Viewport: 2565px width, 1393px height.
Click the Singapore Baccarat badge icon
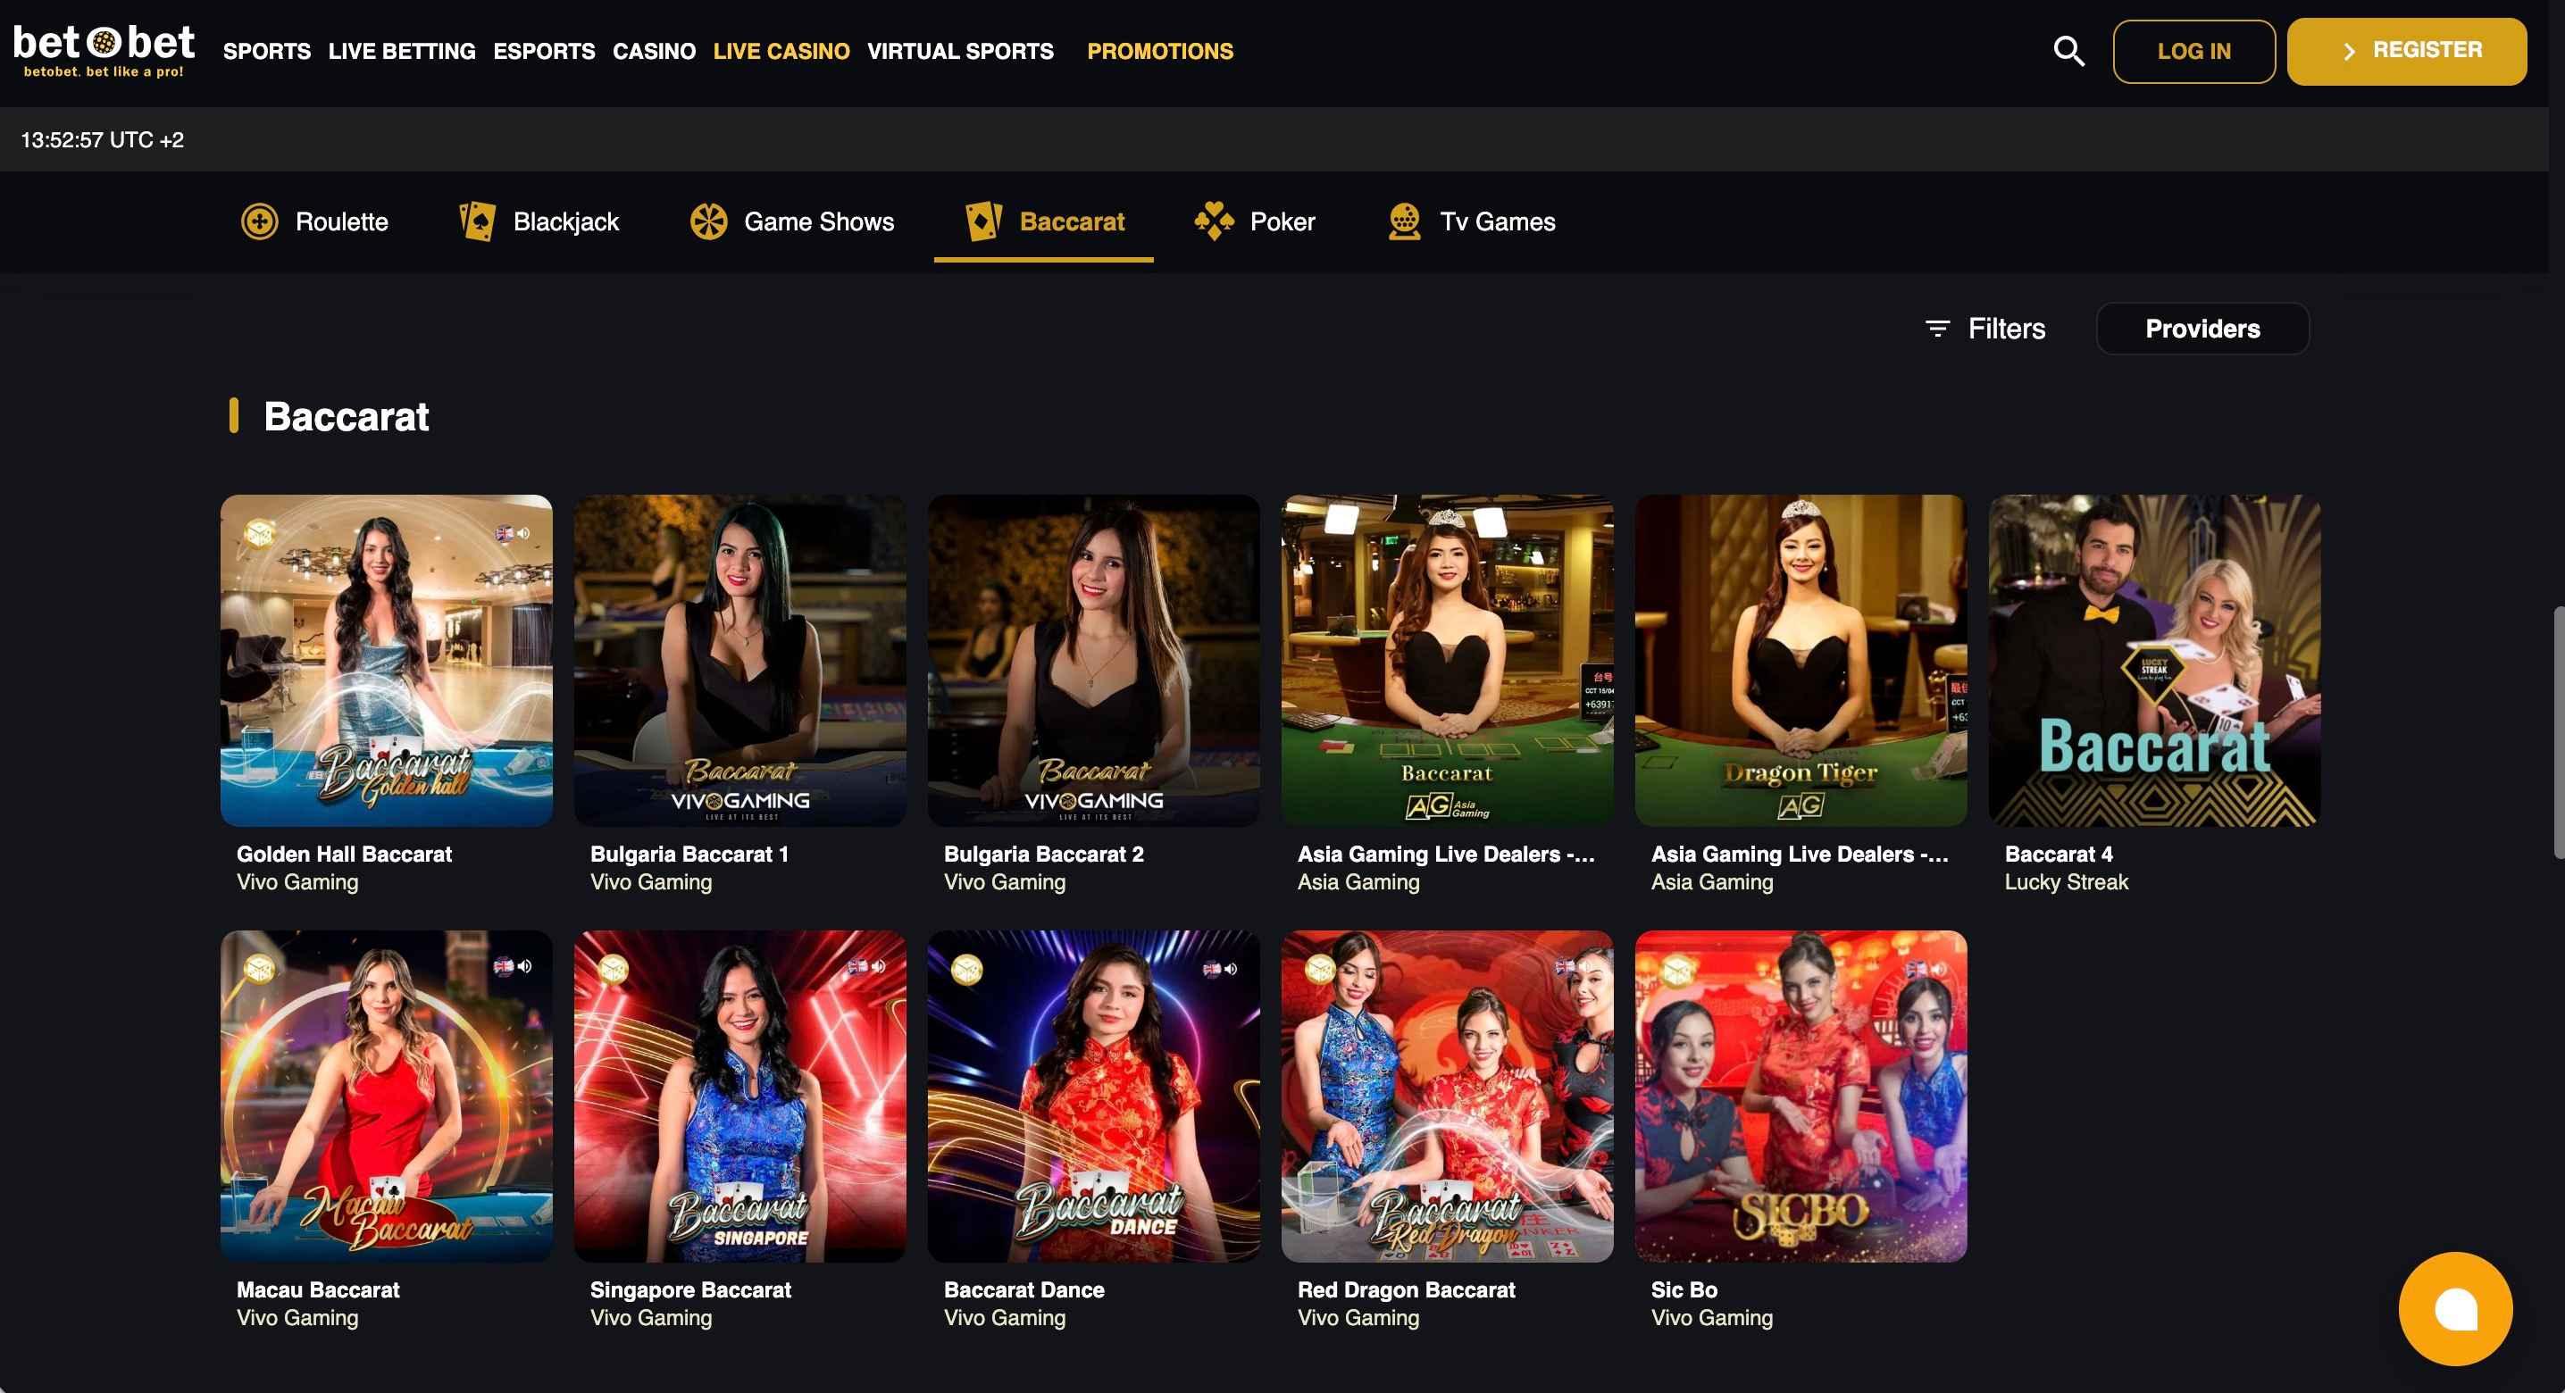click(x=614, y=968)
